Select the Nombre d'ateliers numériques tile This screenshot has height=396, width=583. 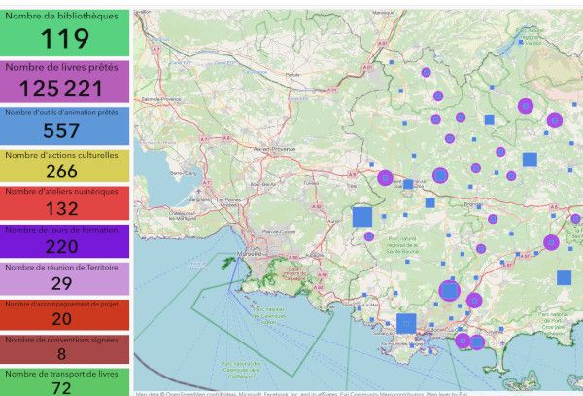[x=65, y=202]
